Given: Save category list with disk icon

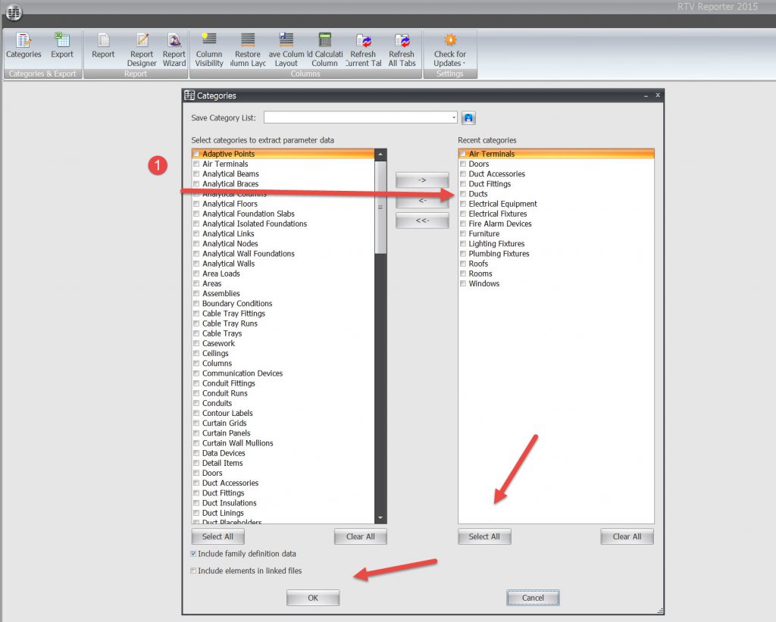Looking at the screenshot, I should (x=468, y=117).
